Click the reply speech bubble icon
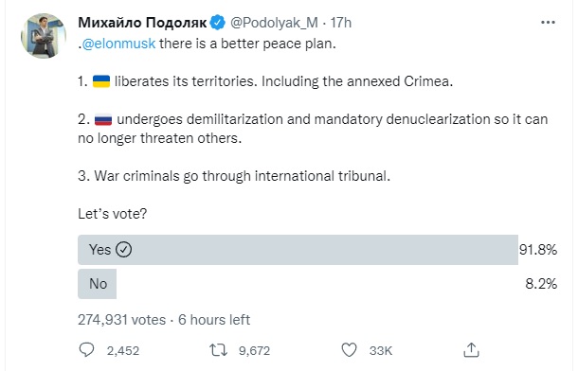This screenshot has width=578, height=371. [86, 350]
